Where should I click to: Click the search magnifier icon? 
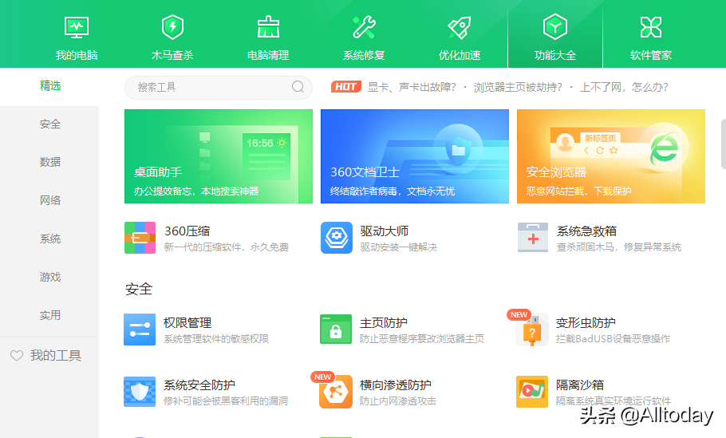(298, 87)
